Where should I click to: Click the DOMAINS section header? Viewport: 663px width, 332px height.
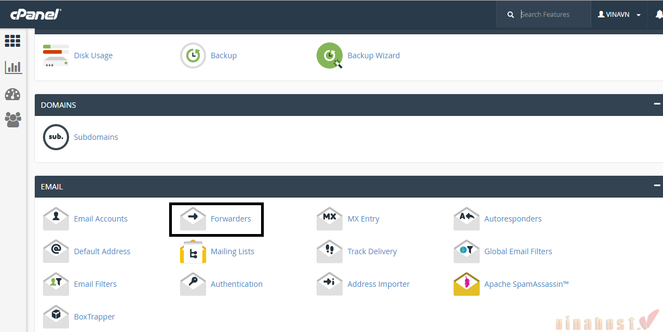point(349,104)
